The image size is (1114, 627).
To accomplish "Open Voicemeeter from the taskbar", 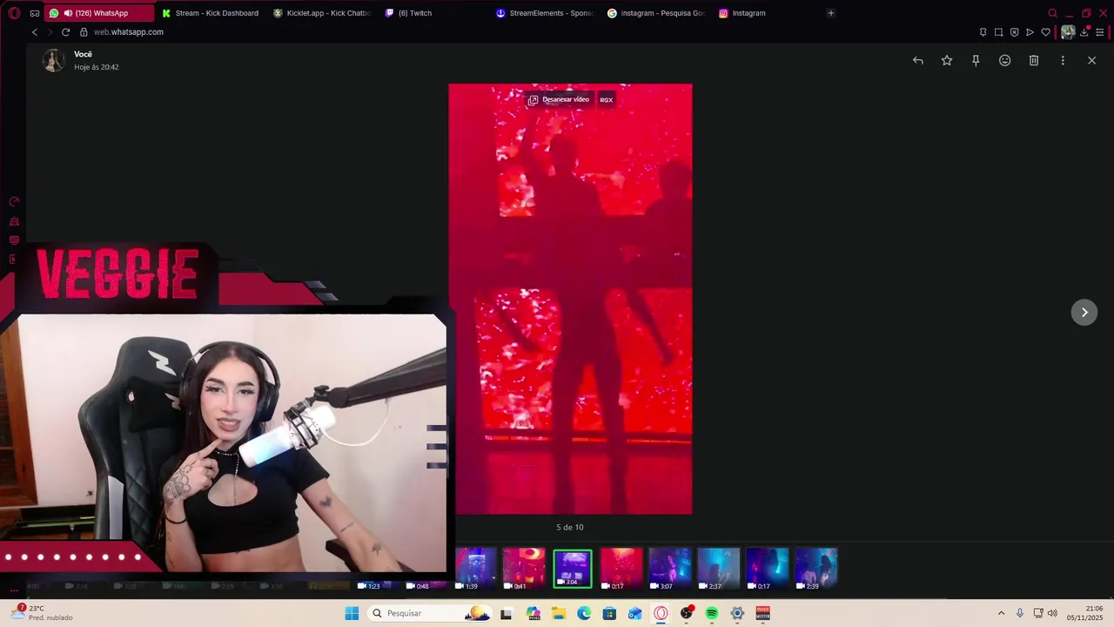I will coord(763,614).
